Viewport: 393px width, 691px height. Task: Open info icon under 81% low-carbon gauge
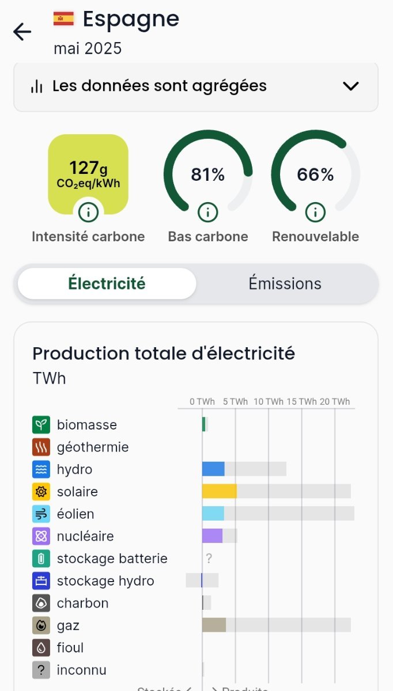coord(207,212)
